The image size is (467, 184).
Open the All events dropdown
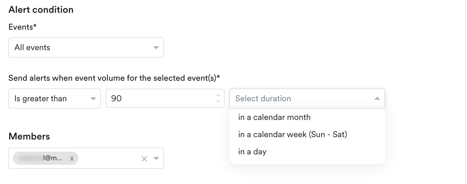point(86,47)
